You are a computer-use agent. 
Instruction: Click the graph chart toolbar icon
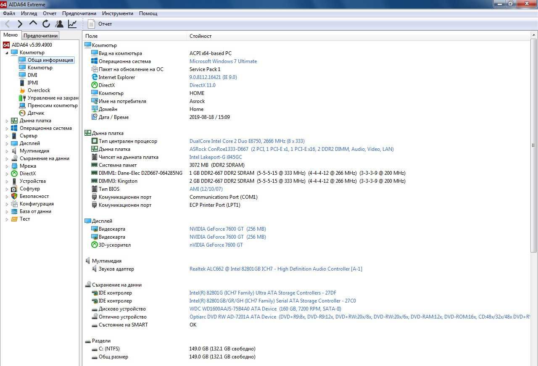72,24
